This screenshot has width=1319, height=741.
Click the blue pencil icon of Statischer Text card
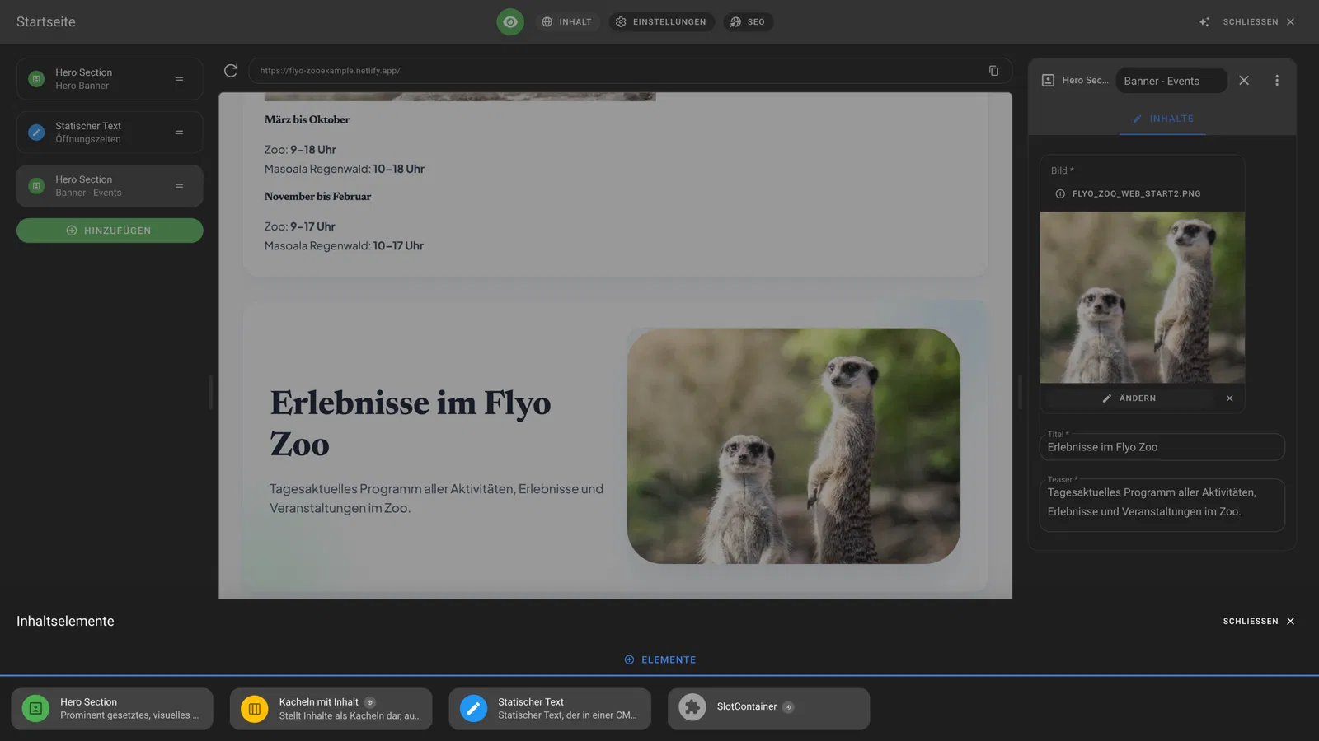click(473, 709)
